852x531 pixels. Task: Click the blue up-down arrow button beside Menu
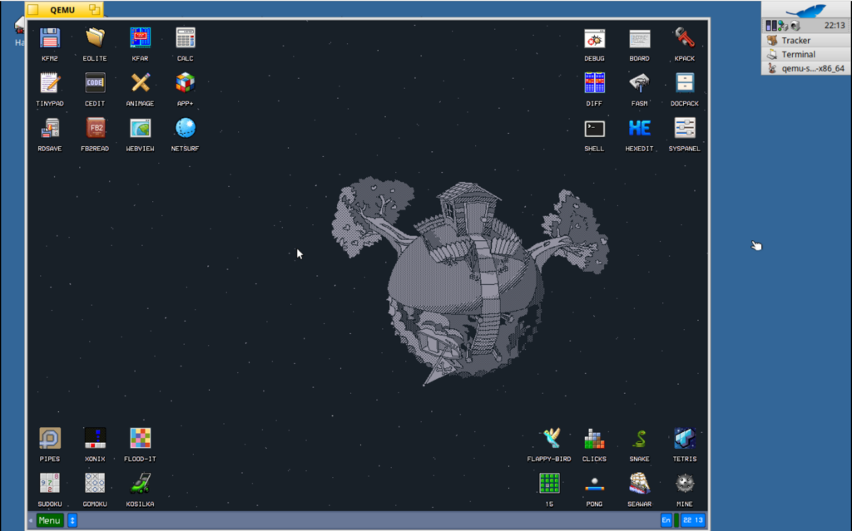click(x=72, y=520)
